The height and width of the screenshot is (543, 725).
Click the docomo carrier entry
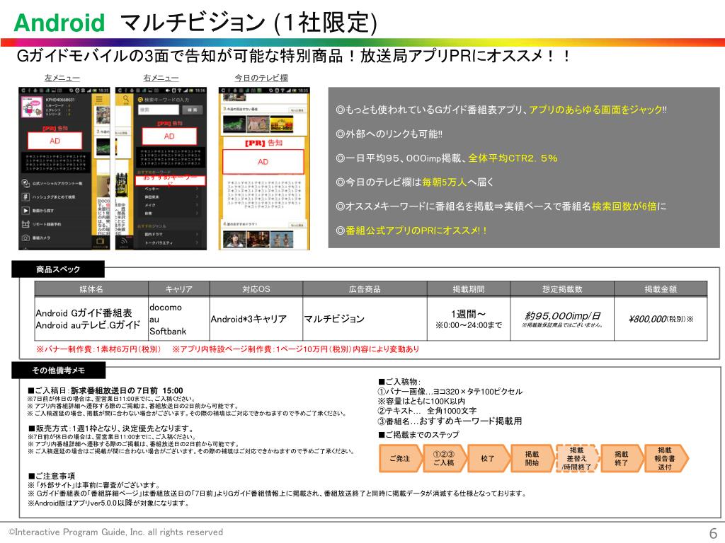tap(166, 307)
